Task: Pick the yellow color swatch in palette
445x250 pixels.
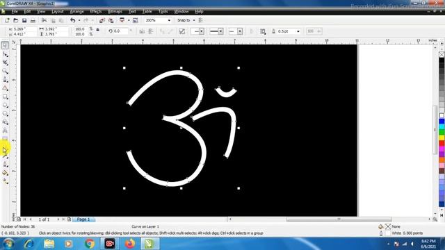Action: click(442, 137)
